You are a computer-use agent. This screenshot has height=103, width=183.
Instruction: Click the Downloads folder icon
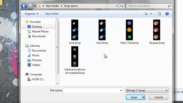point(29,36)
